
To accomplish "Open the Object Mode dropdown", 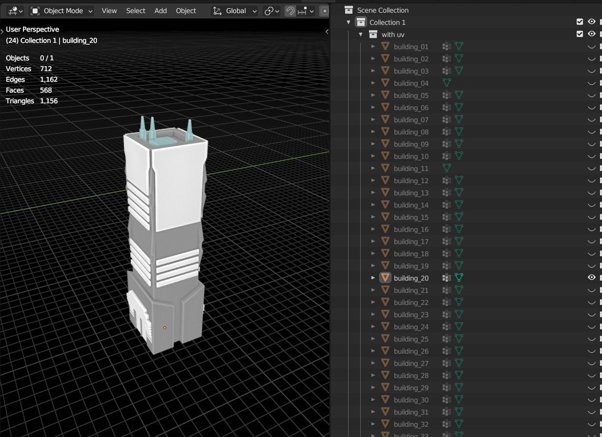I will (x=61, y=11).
